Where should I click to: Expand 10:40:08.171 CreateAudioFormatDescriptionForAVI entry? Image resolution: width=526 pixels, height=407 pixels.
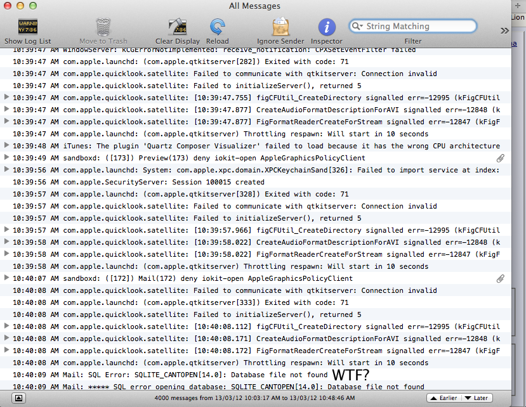pos(6,338)
